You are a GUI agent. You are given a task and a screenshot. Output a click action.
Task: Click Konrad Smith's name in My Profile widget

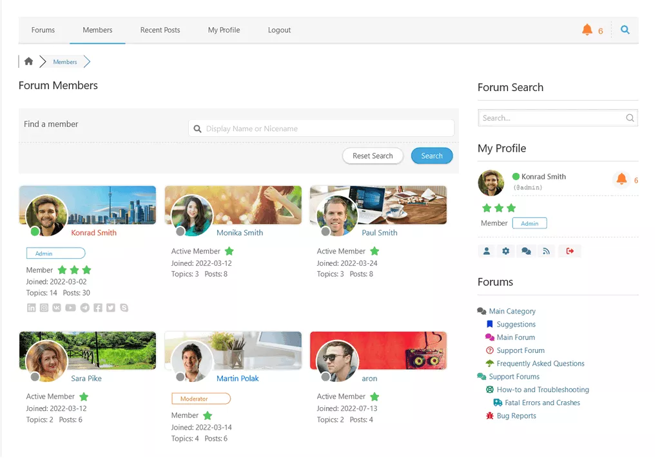543,177
